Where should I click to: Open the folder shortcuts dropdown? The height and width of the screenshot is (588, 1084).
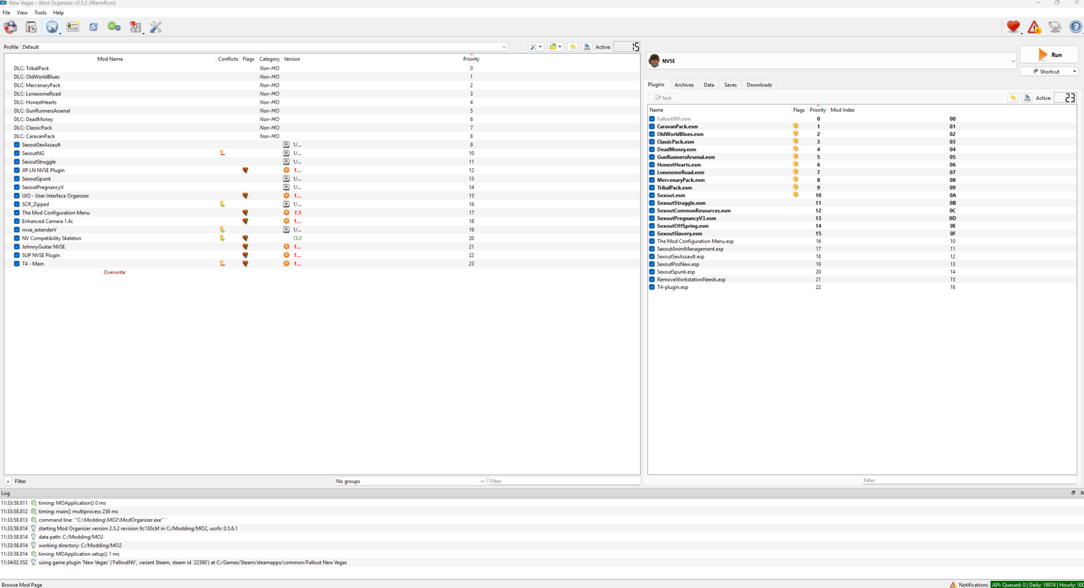pyautogui.click(x=556, y=47)
